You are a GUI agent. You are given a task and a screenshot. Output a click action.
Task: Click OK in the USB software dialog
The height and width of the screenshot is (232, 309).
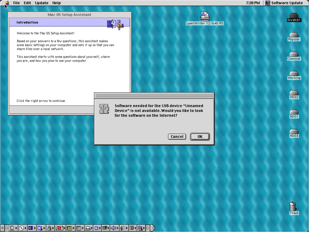(x=200, y=137)
